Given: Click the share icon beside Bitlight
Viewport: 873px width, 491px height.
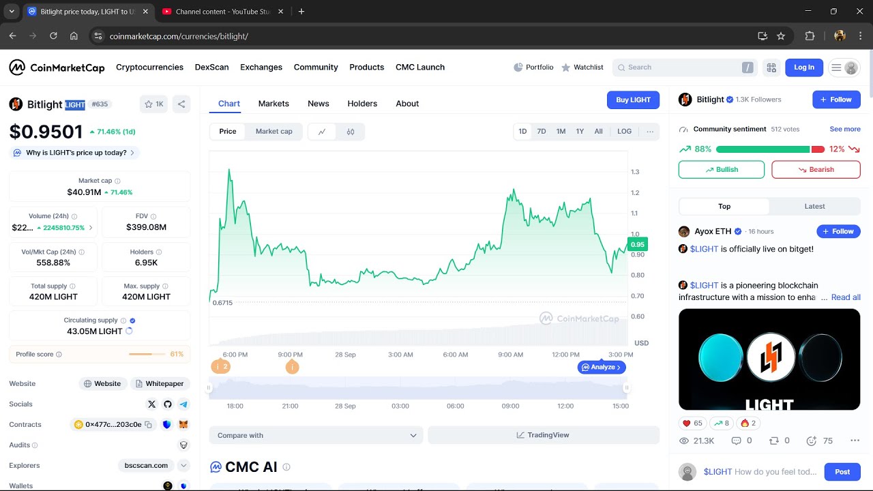Looking at the screenshot, I should click(181, 104).
